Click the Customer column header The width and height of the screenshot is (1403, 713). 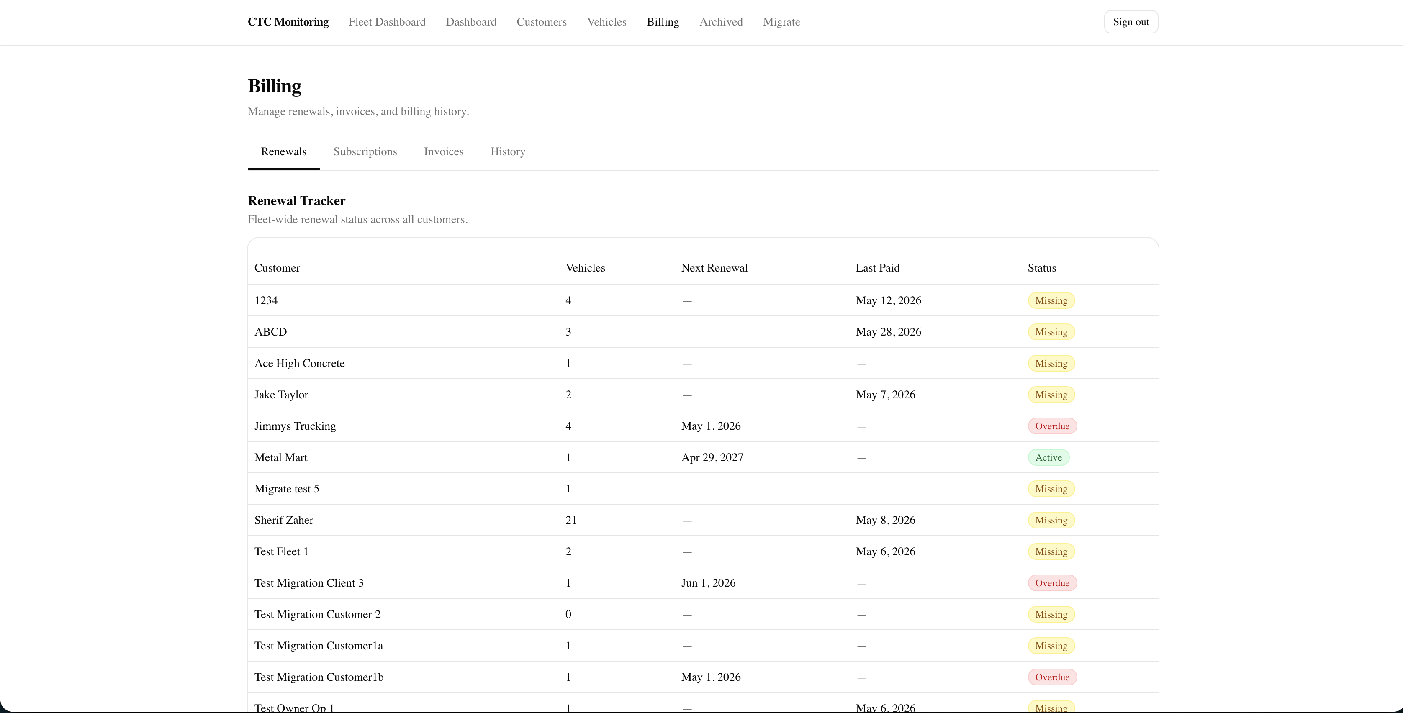tap(277, 268)
